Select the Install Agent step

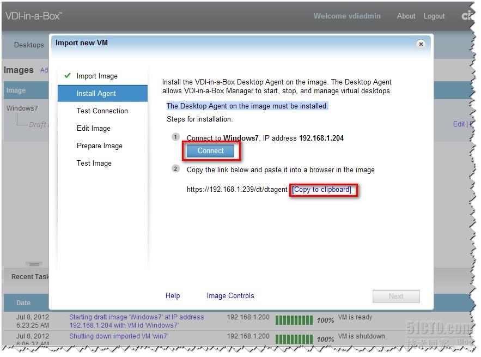point(102,93)
